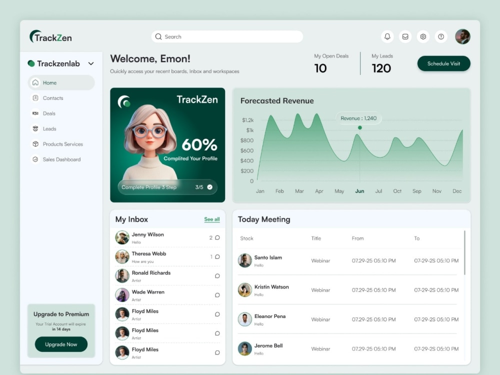This screenshot has height=375, width=500.
Task: Select the Dec month label on chart
Action: coord(457,191)
